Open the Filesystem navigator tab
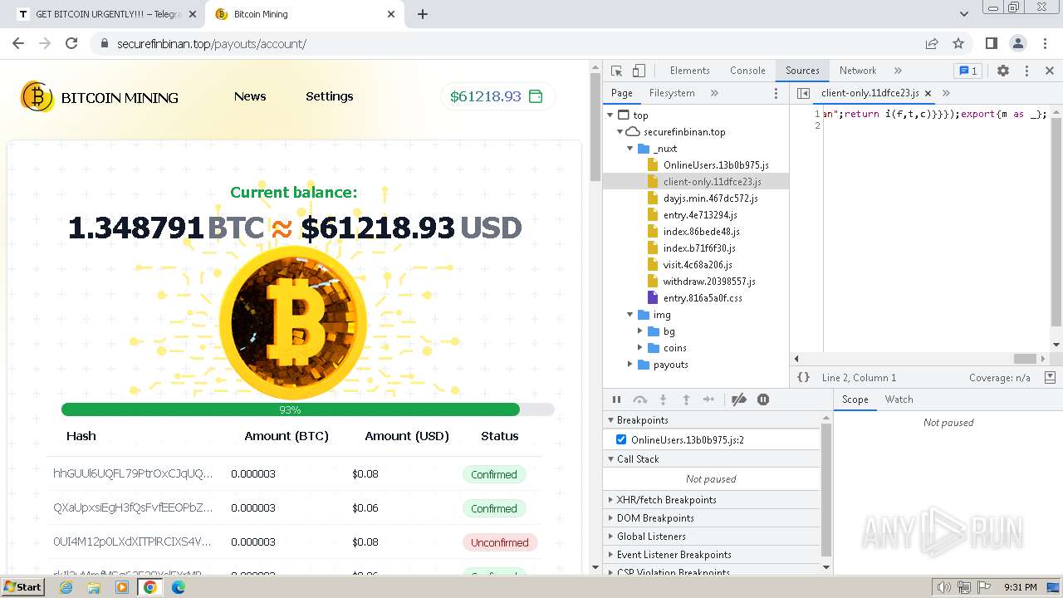Viewport: 1063px width, 598px height. click(672, 93)
